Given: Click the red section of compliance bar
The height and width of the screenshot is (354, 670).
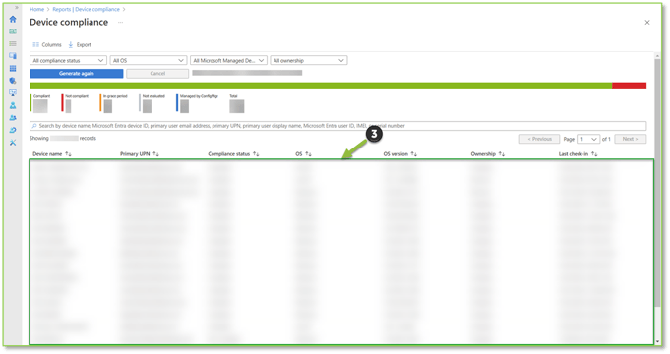Looking at the screenshot, I should (629, 86).
